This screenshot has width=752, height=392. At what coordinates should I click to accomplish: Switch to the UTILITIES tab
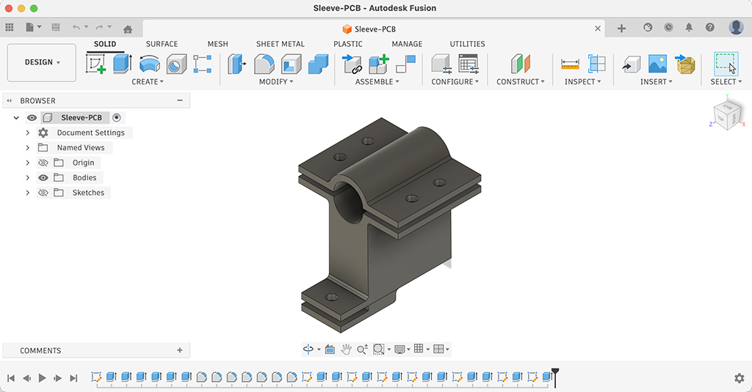click(x=467, y=44)
